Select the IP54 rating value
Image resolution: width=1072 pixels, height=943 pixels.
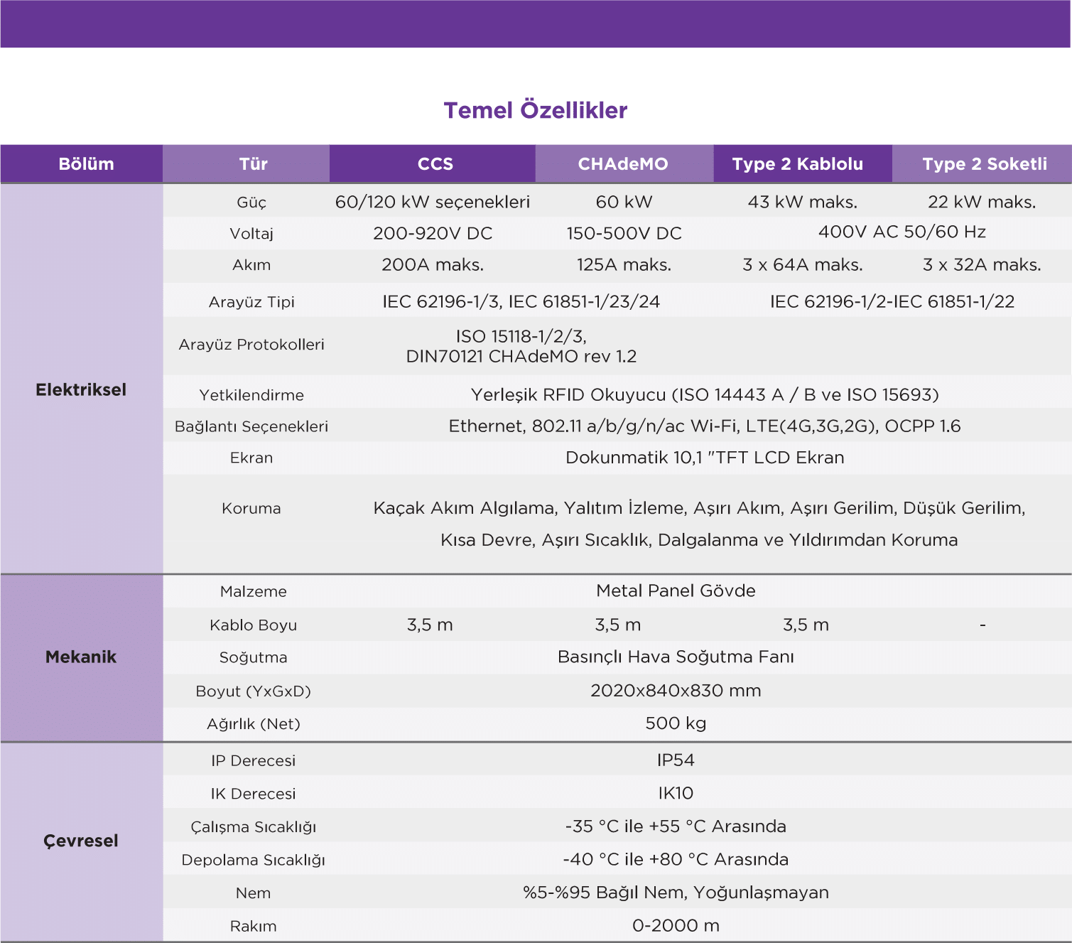click(x=676, y=760)
